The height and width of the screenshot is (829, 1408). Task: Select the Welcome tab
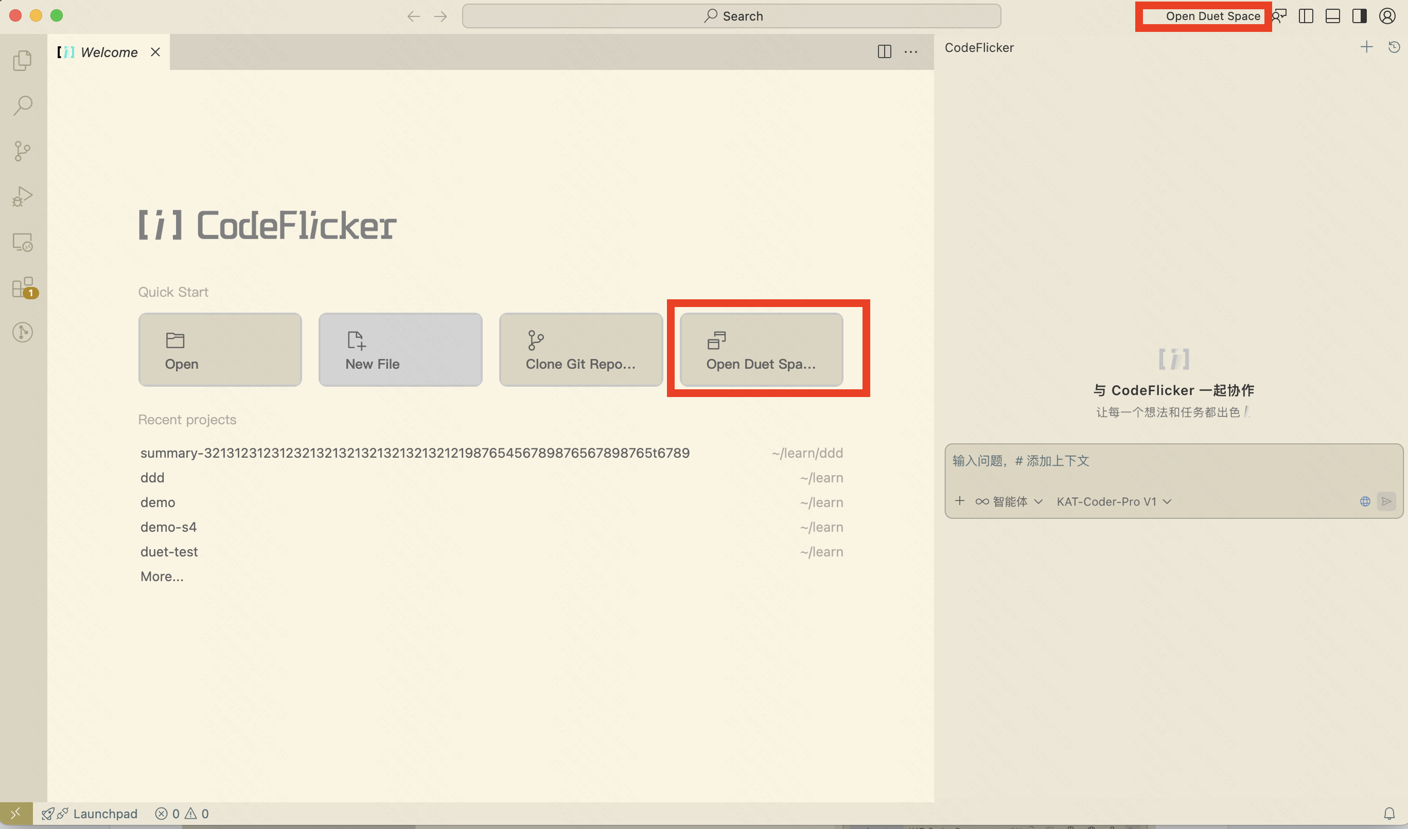(x=109, y=52)
